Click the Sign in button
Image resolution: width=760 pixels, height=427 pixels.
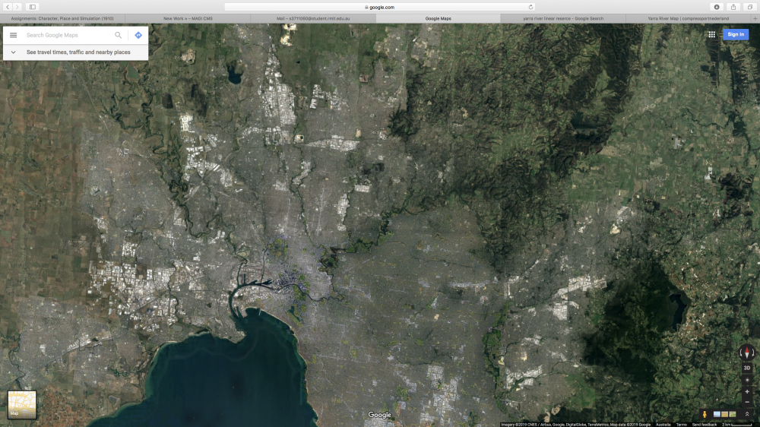point(735,34)
